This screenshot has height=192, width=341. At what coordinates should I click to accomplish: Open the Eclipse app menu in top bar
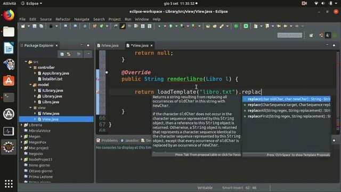(31, 4)
